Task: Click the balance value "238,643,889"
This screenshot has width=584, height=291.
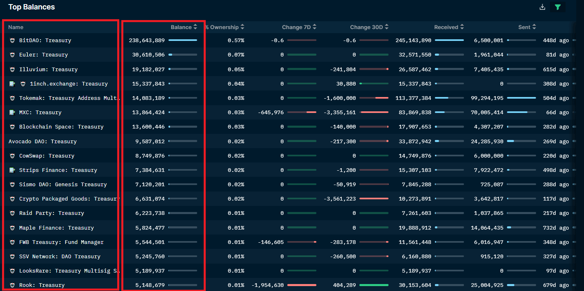Action: click(147, 41)
